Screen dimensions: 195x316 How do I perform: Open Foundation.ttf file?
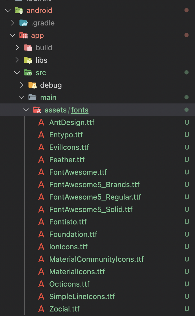(x=73, y=234)
